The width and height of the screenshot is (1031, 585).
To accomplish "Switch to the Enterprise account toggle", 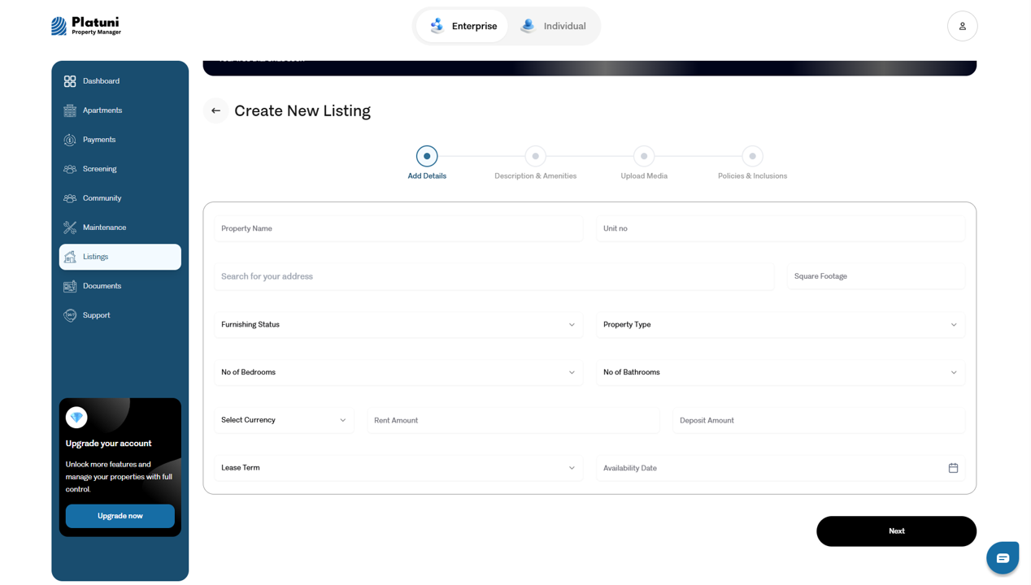I will (462, 26).
